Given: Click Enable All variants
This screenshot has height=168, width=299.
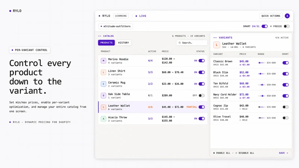Looking at the screenshot, I should 222,153.
